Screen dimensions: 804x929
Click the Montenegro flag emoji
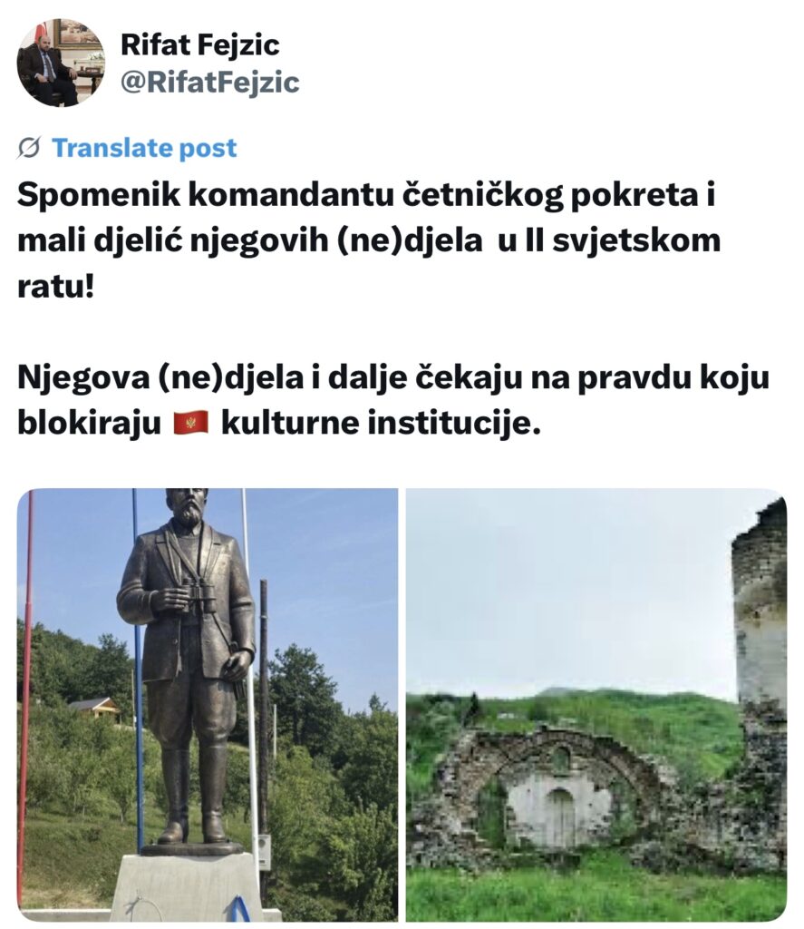[x=190, y=423]
